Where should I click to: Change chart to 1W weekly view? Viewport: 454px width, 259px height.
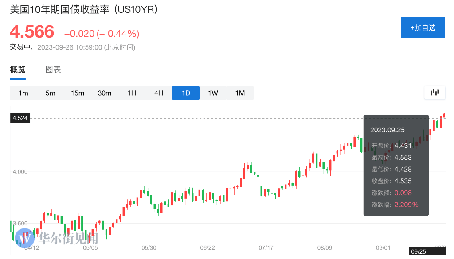click(213, 93)
